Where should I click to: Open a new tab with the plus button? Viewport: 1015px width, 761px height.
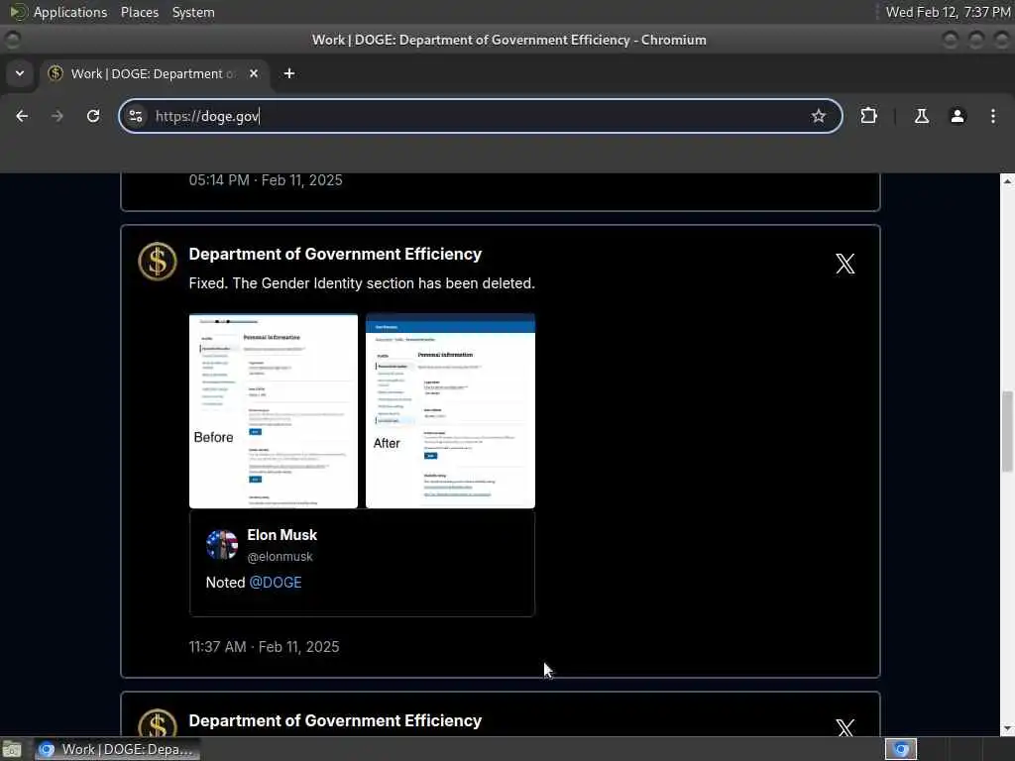(x=289, y=73)
